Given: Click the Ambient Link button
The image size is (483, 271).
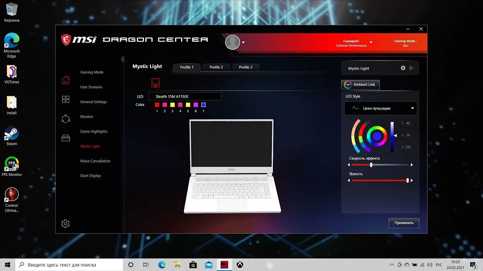Looking at the screenshot, I should point(360,85).
